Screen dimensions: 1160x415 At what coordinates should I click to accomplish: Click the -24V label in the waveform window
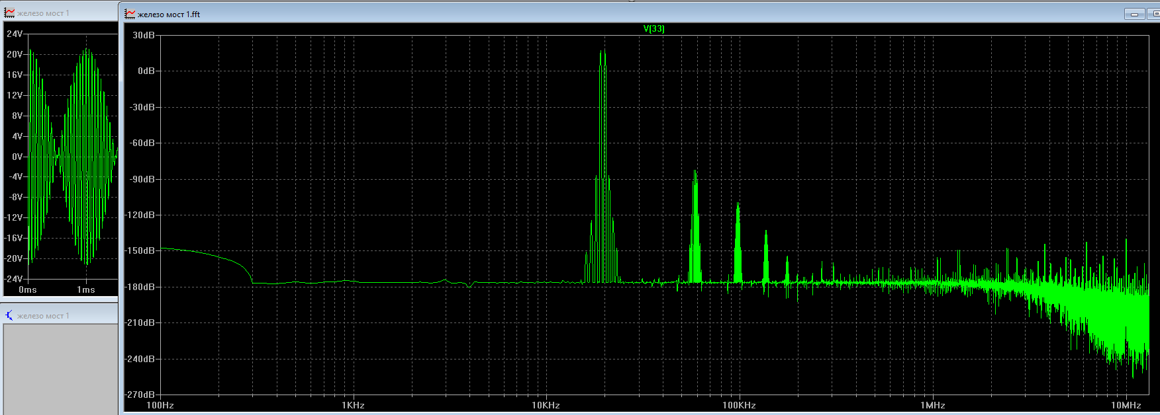click(13, 279)
